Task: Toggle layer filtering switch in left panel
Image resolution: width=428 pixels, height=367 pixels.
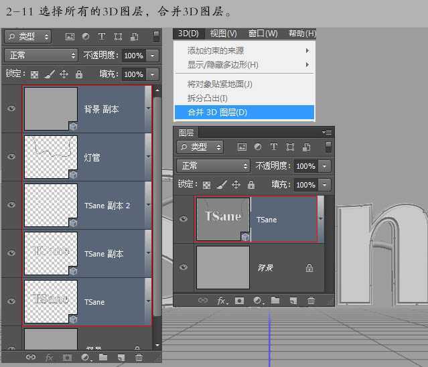Action: (x=156, y=37)
